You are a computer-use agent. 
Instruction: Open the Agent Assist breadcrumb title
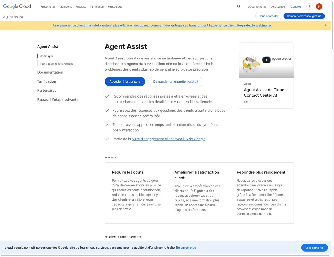[x=13, y=17]
